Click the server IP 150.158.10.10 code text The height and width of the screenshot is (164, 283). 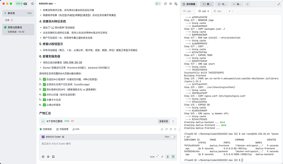click(x=73, y=62)
